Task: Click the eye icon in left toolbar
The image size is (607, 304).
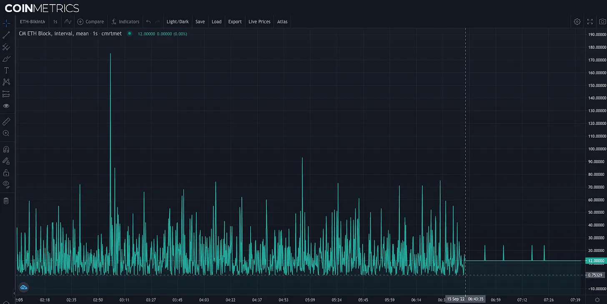Action: [x=6, y=106]
